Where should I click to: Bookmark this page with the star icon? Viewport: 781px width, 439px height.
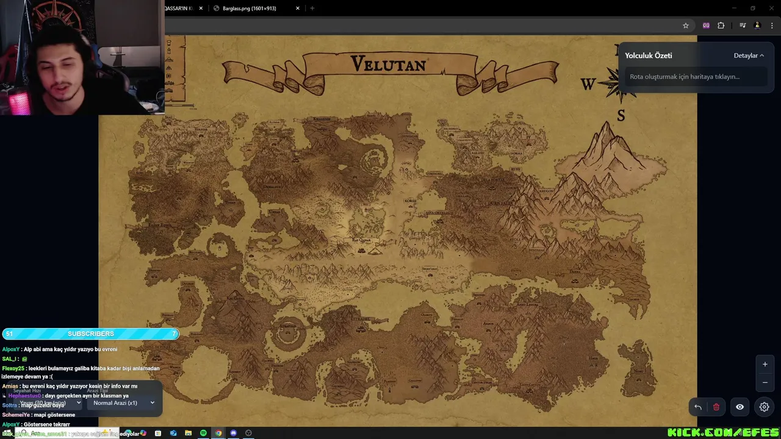[685, 26]
